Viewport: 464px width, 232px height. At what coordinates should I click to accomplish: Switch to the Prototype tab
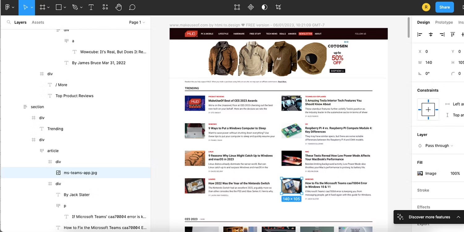tap(444, 22)
